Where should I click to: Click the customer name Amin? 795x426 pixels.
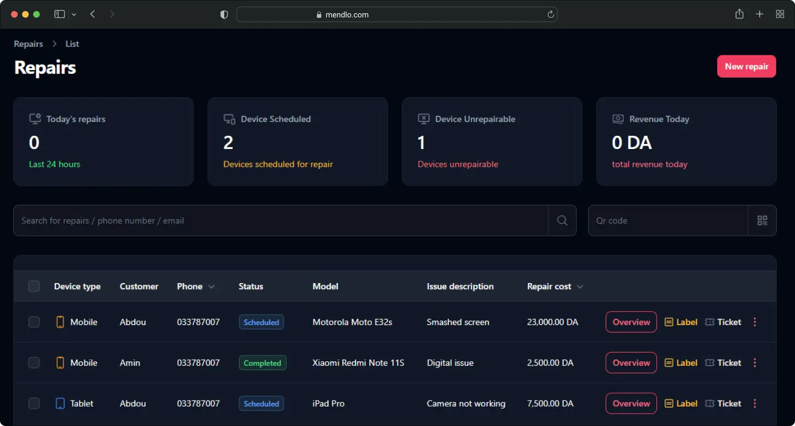130,363
